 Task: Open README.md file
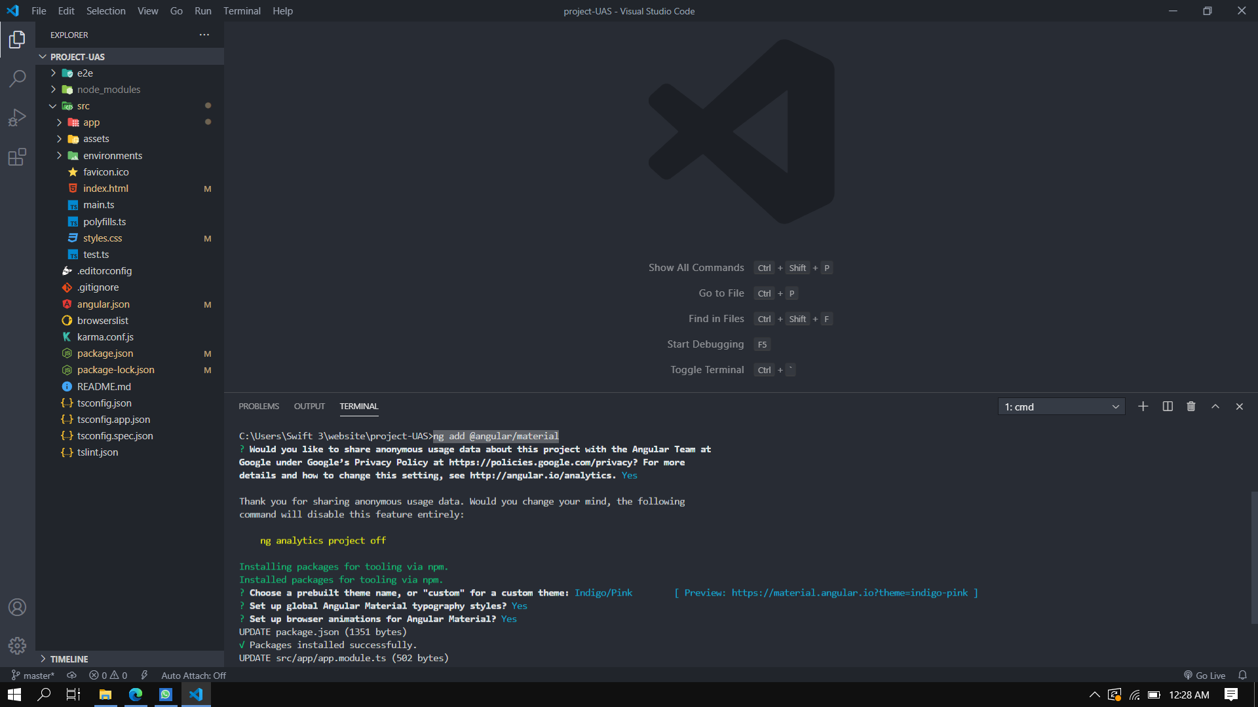point(130,386)
